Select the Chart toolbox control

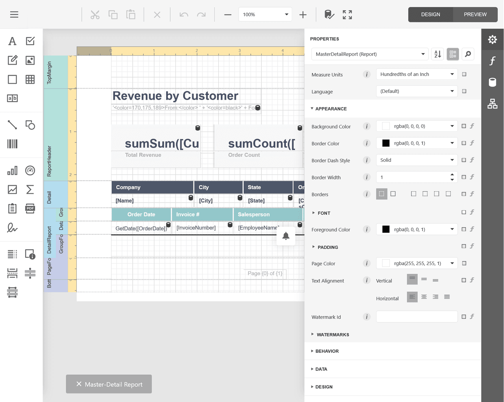pyautogui.click(x=13, y=170)
